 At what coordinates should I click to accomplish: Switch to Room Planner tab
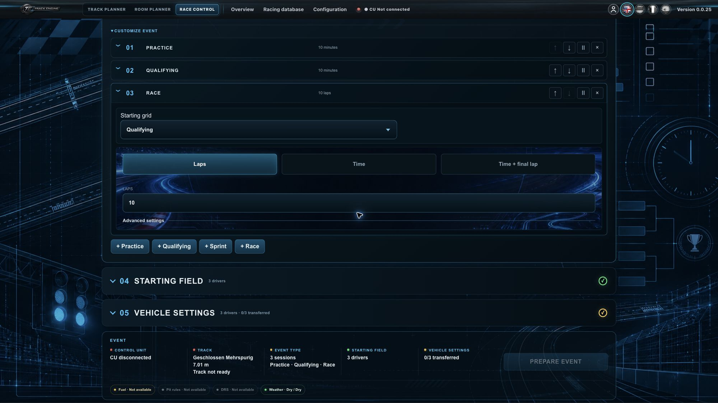coord(153,9)
